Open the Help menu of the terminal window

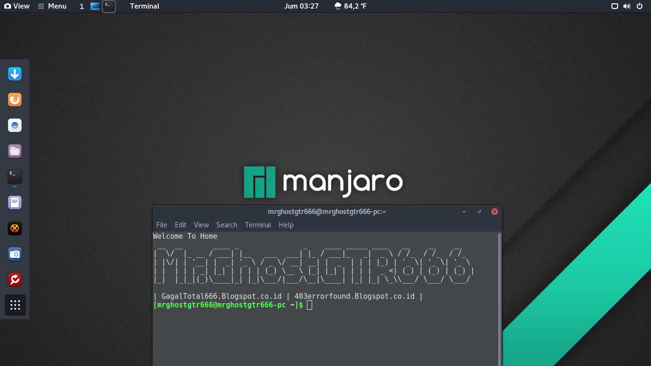(x=286, y=224)
